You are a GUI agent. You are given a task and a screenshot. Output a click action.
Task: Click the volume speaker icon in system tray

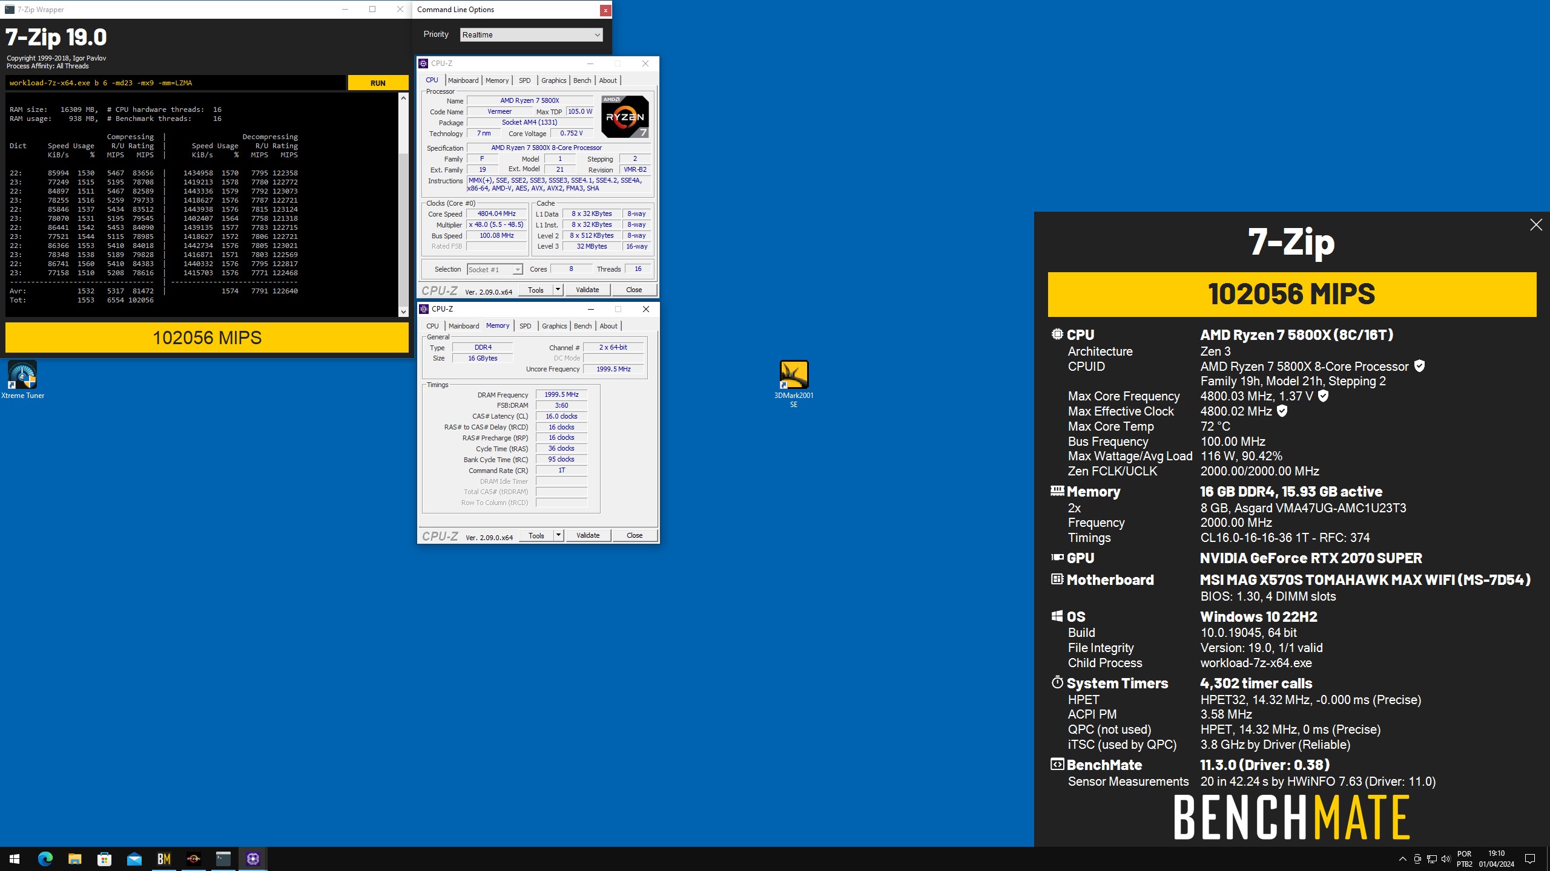[1446, 859]
